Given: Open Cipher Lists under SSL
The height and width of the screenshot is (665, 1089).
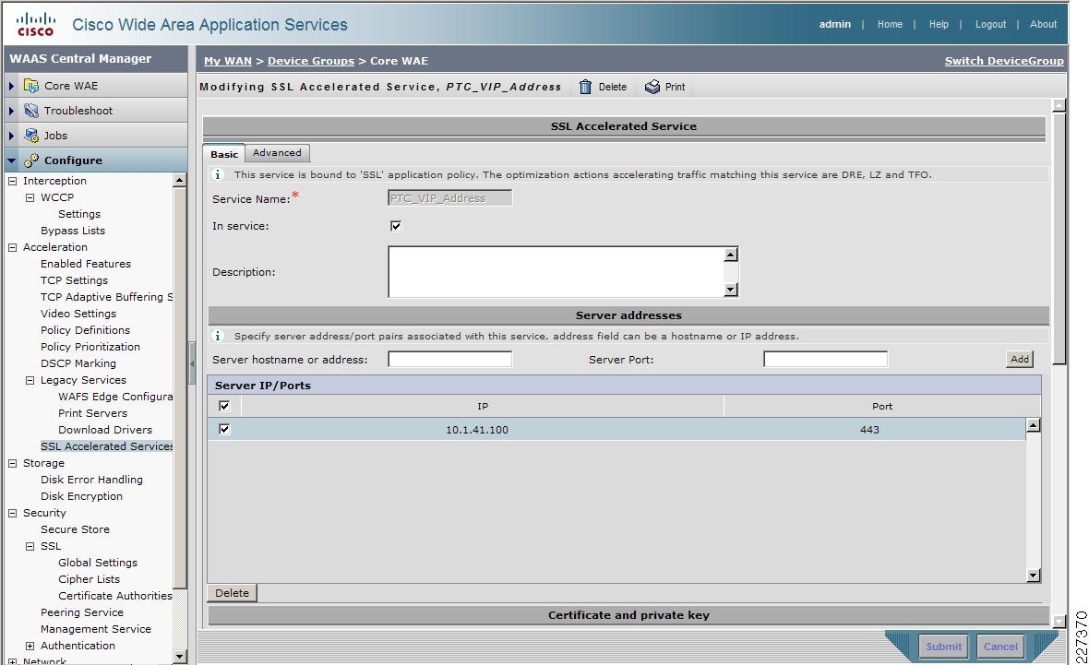Looking at the screenshot, I should tap(89, 579).
